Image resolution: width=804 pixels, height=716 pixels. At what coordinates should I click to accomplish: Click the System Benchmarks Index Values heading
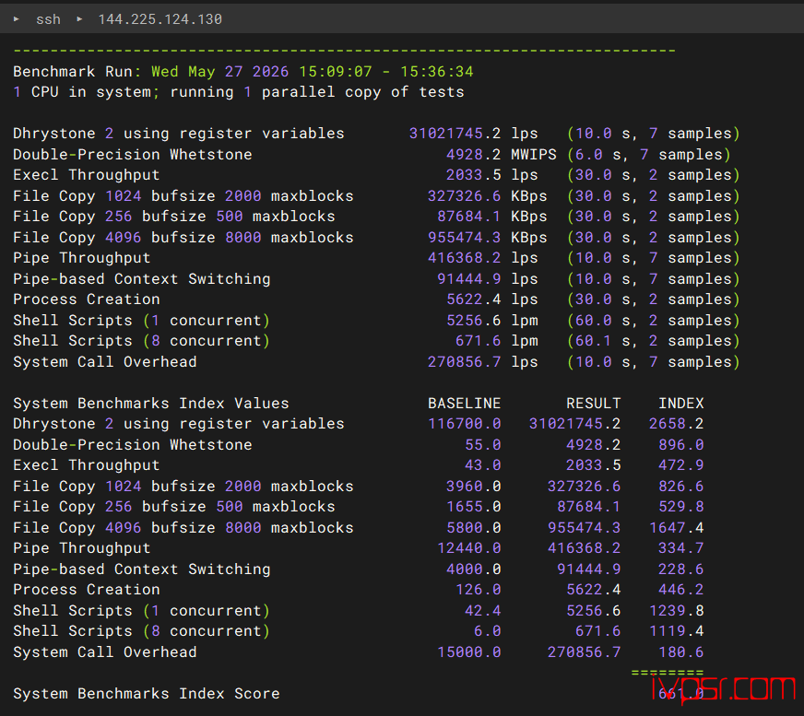tap(151, 404)
